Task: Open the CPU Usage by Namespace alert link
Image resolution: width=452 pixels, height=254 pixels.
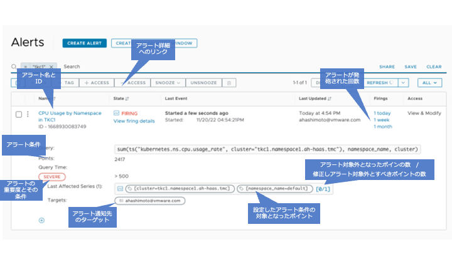Action: tap(70, 117)
